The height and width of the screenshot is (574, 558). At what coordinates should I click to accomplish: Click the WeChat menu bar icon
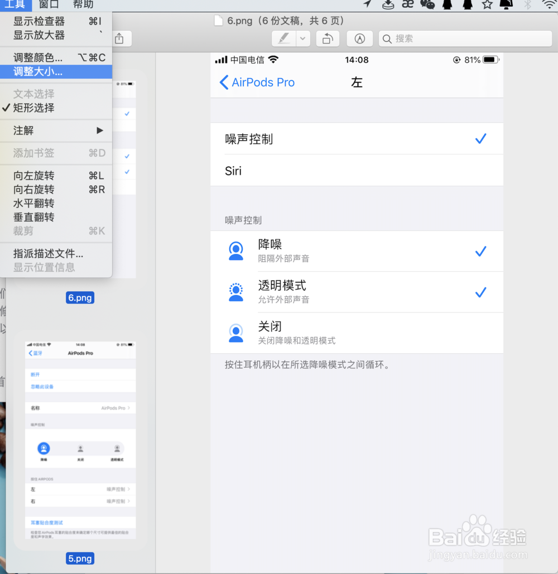[x=427, y=4]
